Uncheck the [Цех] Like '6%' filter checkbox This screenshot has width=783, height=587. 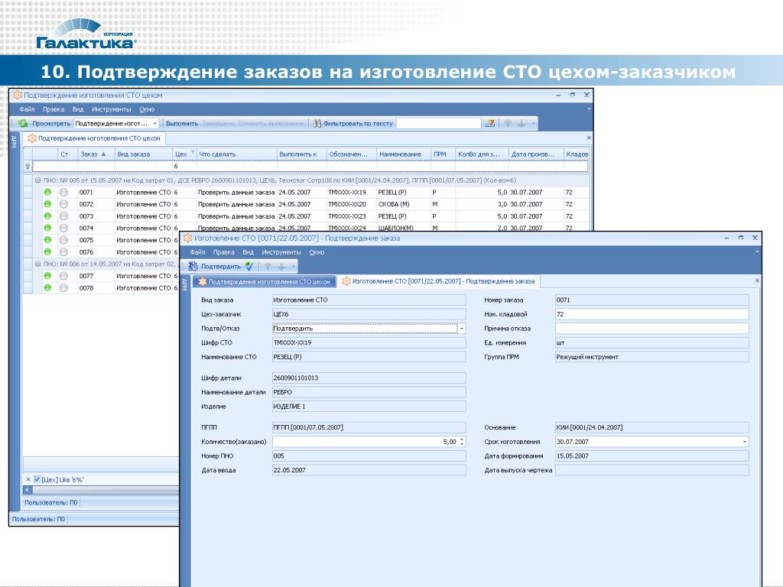click(37, 479)
